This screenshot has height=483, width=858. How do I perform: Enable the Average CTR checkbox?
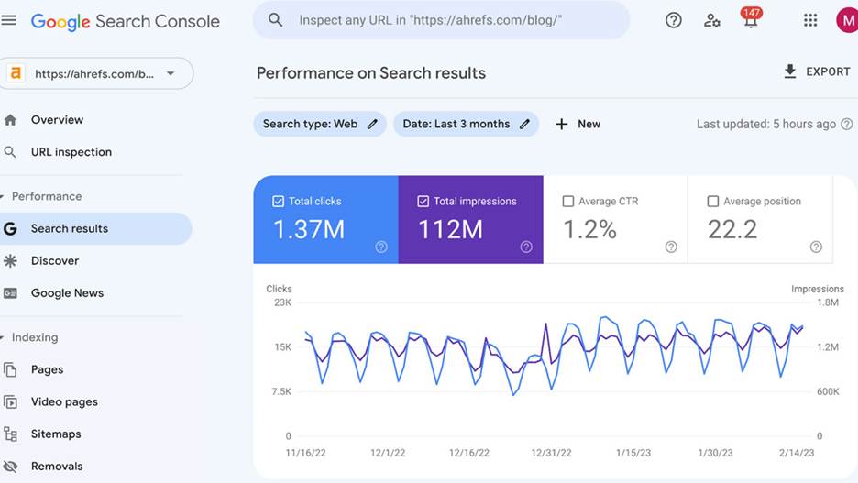568,202
